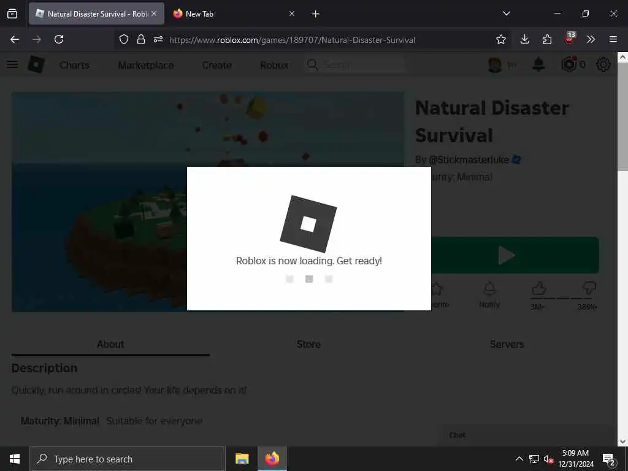Open the taskbar clock showing 5:09 AM
Image resolution: width=628 pixels, height=471 pixels.
(x=575, y=459)
